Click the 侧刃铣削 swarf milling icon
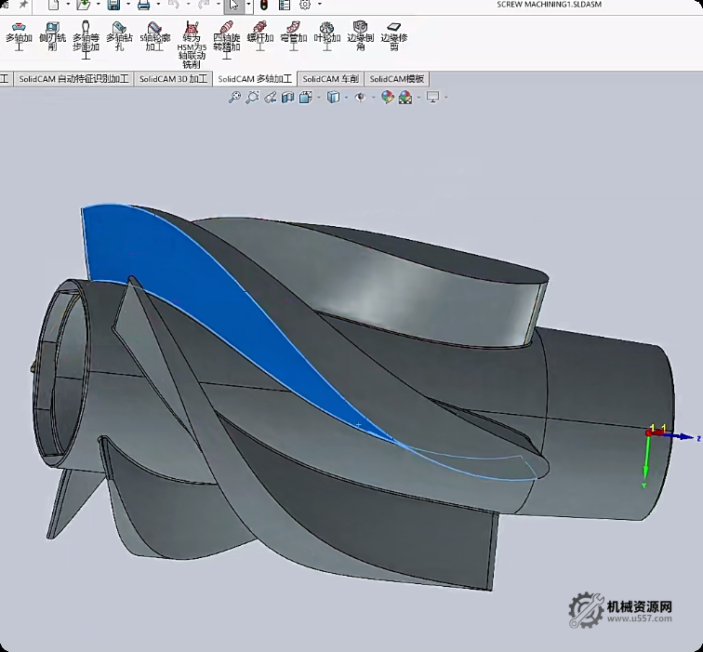Screen dimensions: 703x652 click(52, 35)
